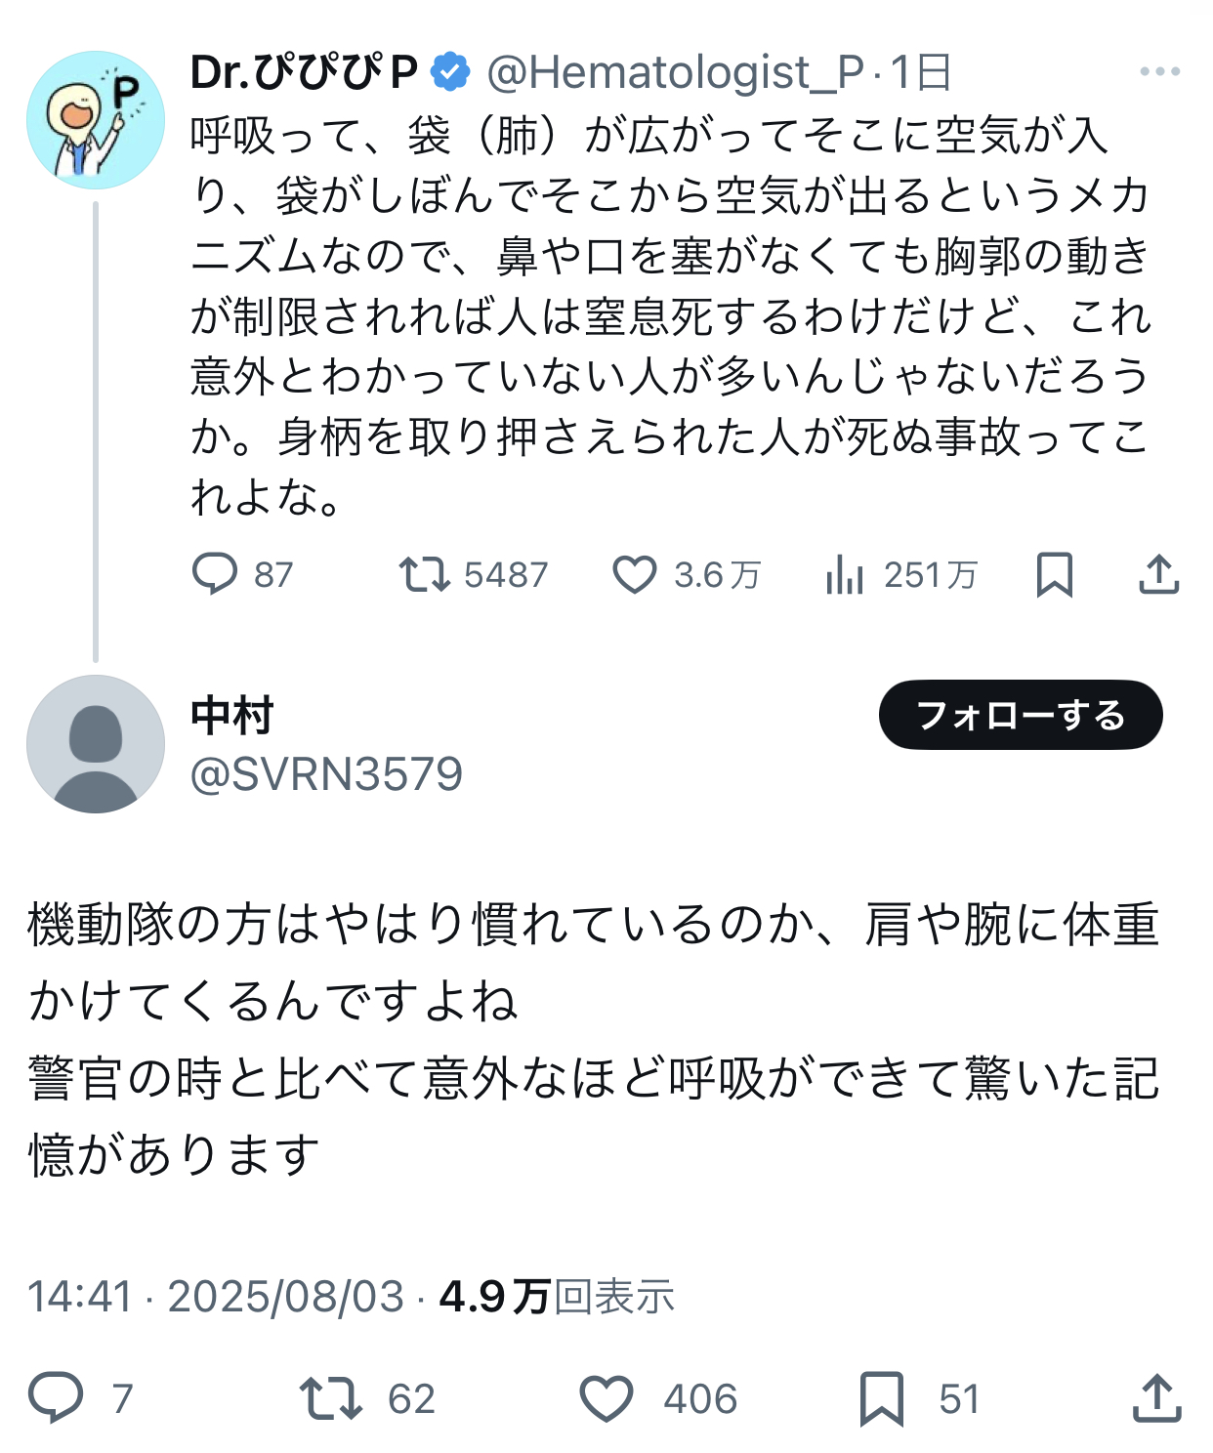Share Dr.ぴぴぴP's post
1213x1453 pixels.
coord(1158,574)
